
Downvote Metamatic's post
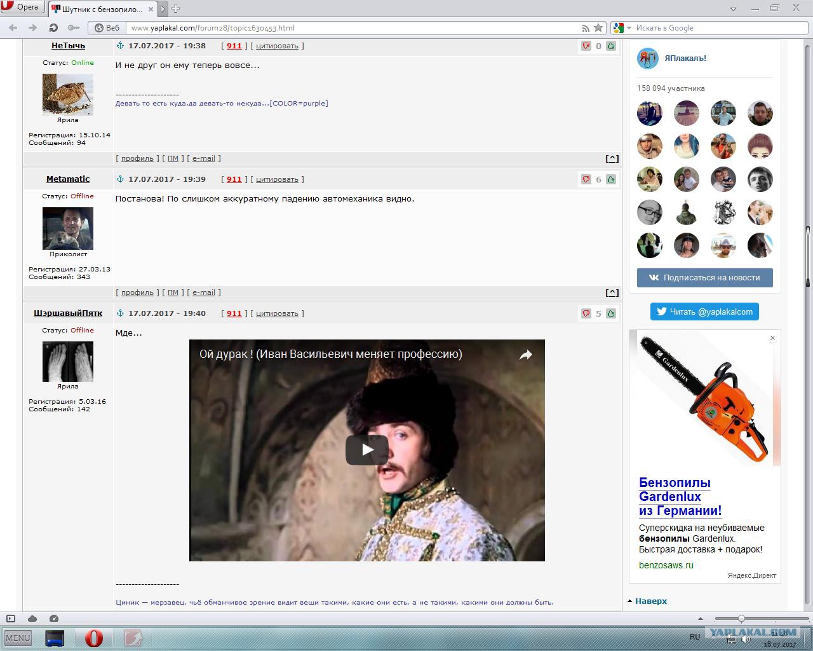(x=586, y=179)
